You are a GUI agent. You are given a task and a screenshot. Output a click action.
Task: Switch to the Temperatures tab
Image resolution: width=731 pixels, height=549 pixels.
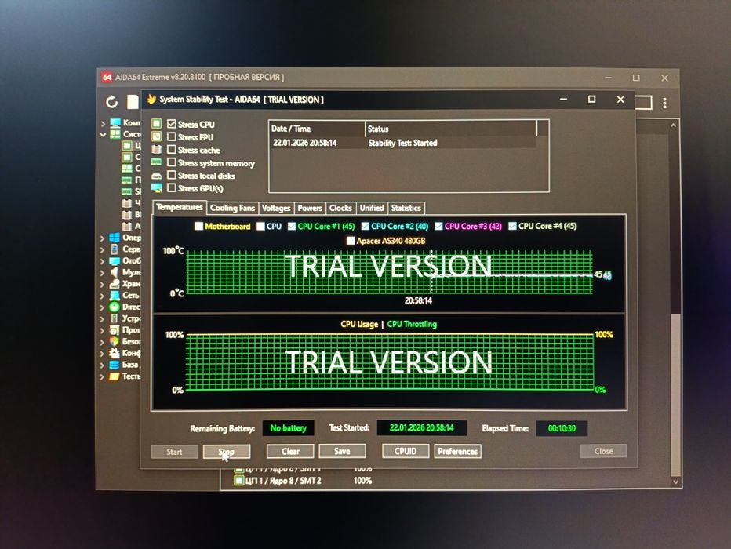[180, 207]
